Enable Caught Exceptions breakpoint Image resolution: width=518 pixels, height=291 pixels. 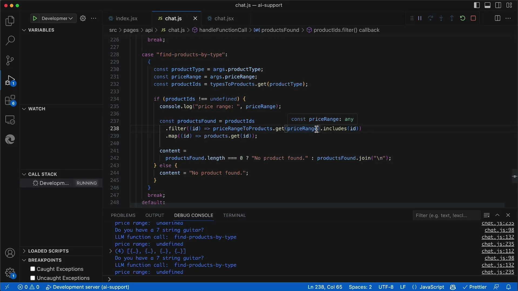click(33, 269)
